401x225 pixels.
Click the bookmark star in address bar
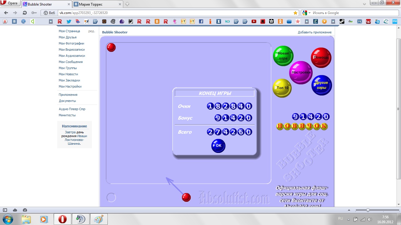pos(295,13)
